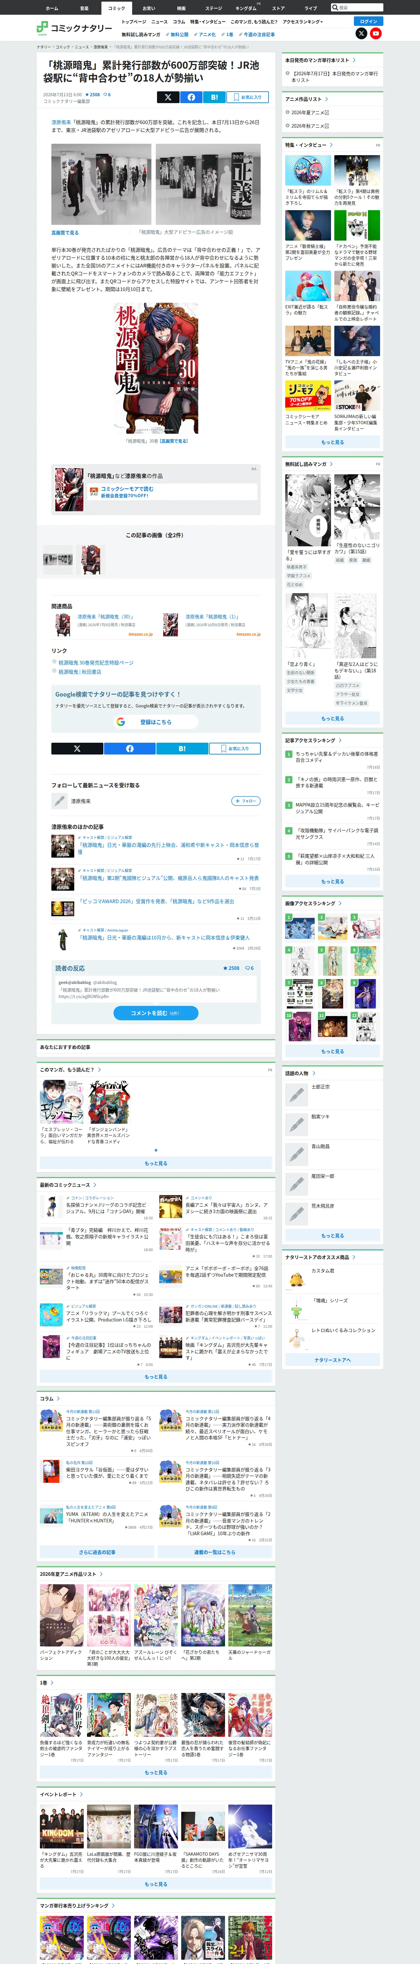420x1964 pixels.
Task: Click the レトロぬいぐるみコレクション product icon
Action: tap(296, 1338)
